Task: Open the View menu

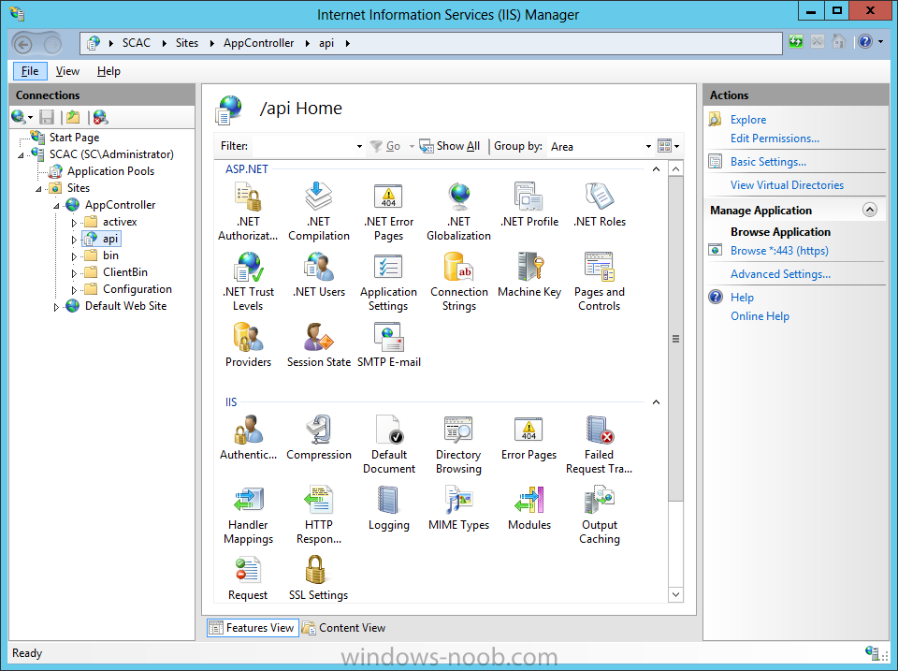Action: point(67,71)
